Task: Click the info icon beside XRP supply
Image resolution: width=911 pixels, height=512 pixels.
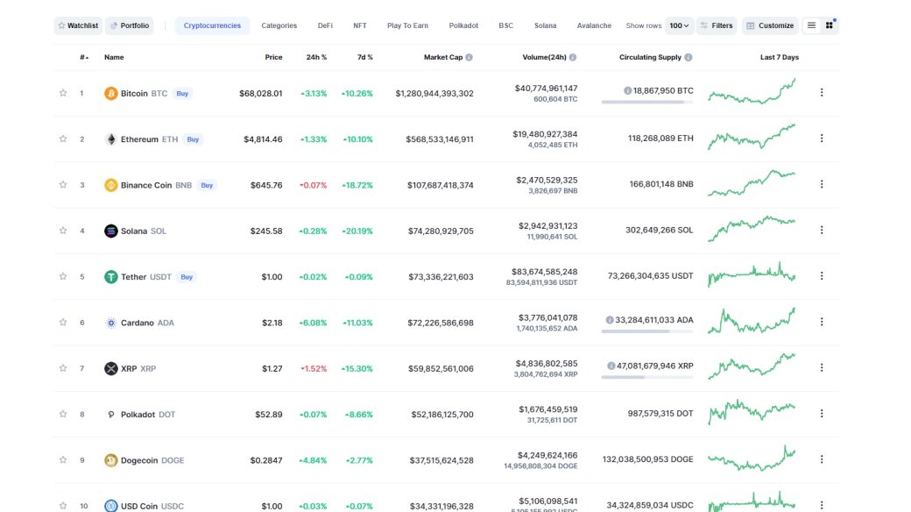Action: pos(611,366)
